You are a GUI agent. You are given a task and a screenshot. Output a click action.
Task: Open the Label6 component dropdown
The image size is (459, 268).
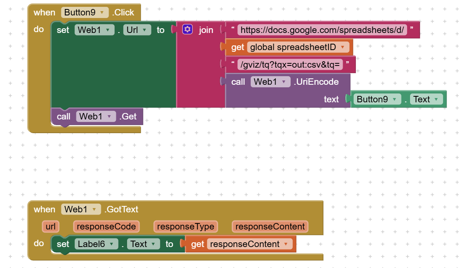point(96,244)
